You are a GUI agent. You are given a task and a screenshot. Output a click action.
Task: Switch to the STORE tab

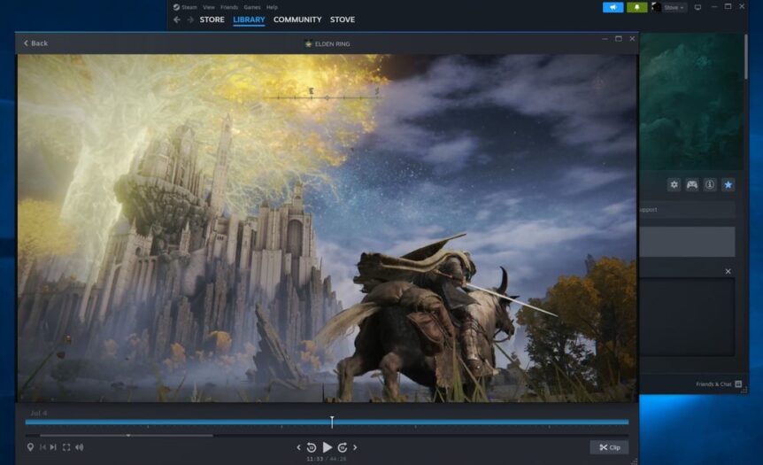pyautogui.click(x=212, y=19)
